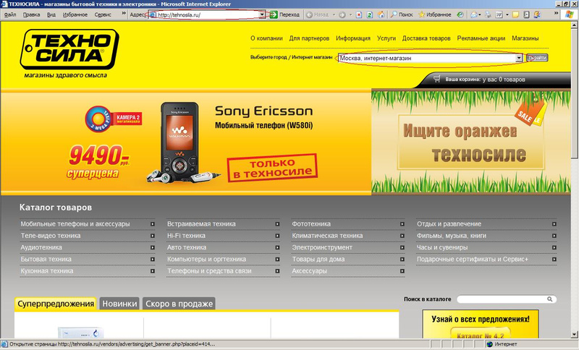The image size is (579, 350).
Task: Expand the menu bar overflow chevron
Action: (x=124, y=14)
